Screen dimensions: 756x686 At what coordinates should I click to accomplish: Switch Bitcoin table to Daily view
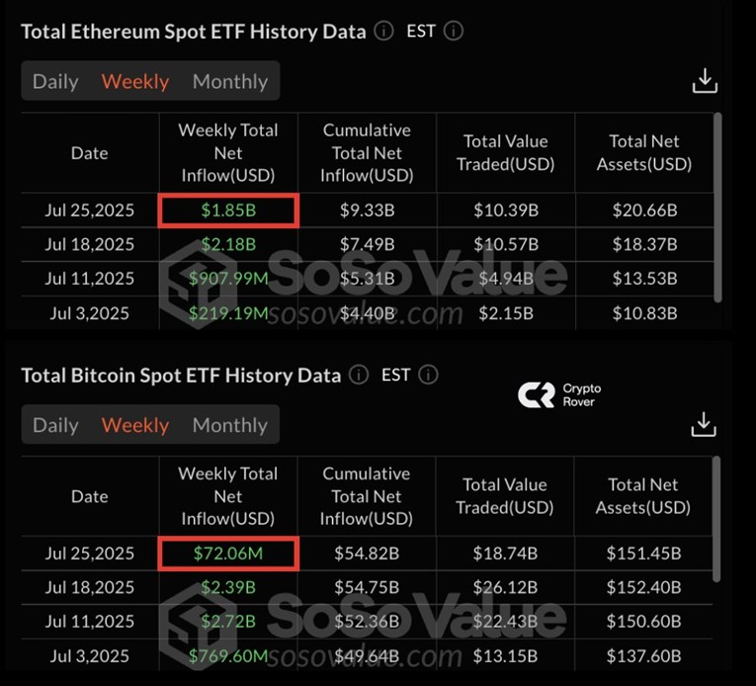click(55, 425)
